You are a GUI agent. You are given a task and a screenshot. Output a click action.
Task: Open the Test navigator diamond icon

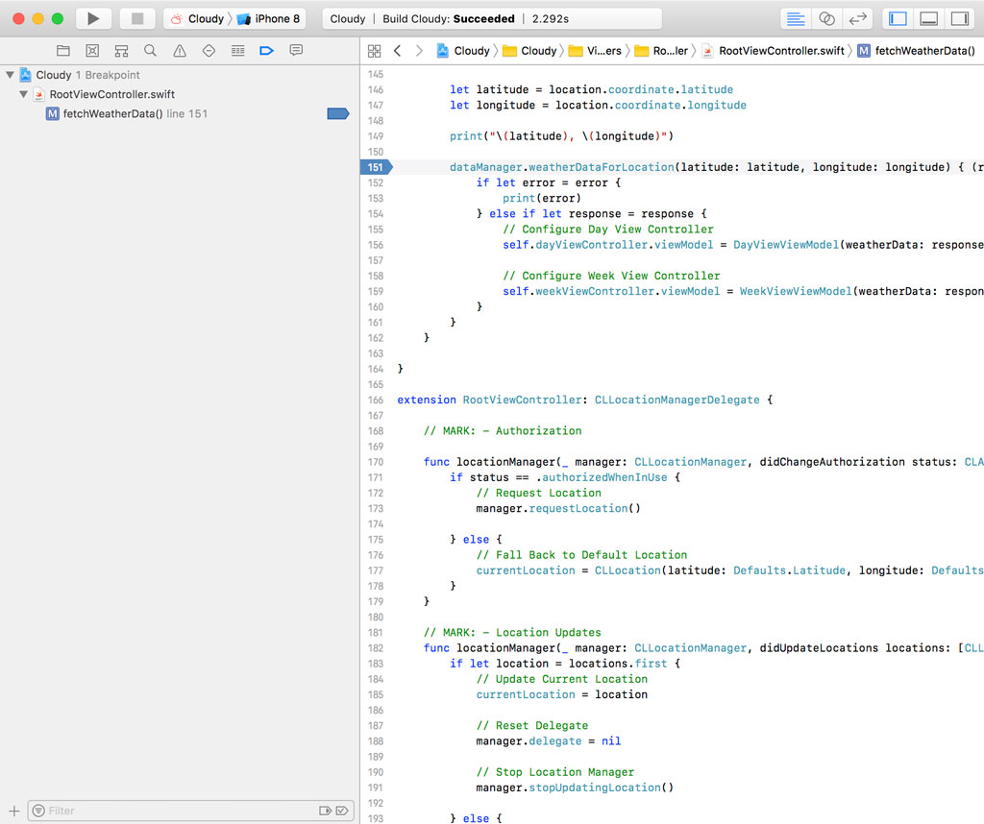(x=209, y=50)
